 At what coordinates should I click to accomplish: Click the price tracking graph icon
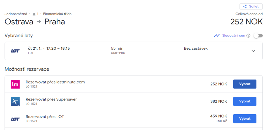[217, 36]
